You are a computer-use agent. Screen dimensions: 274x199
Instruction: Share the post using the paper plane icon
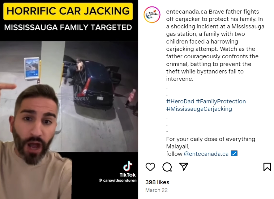(x=184, y=167)
